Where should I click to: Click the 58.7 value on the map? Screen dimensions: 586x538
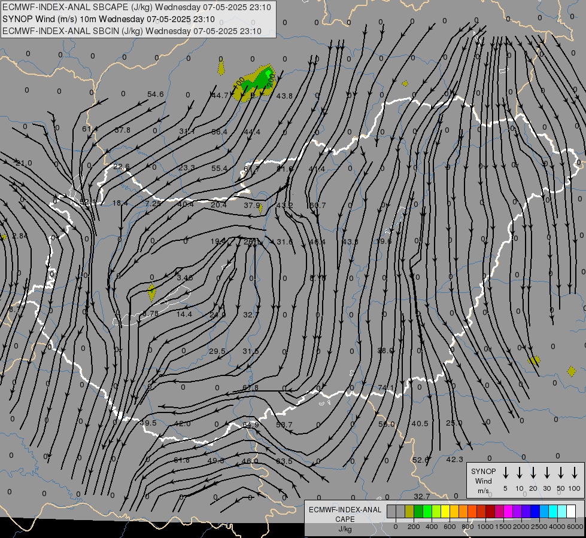coord(284,424)
